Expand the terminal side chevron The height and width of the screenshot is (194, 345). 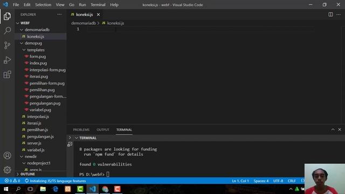[70, 138]
